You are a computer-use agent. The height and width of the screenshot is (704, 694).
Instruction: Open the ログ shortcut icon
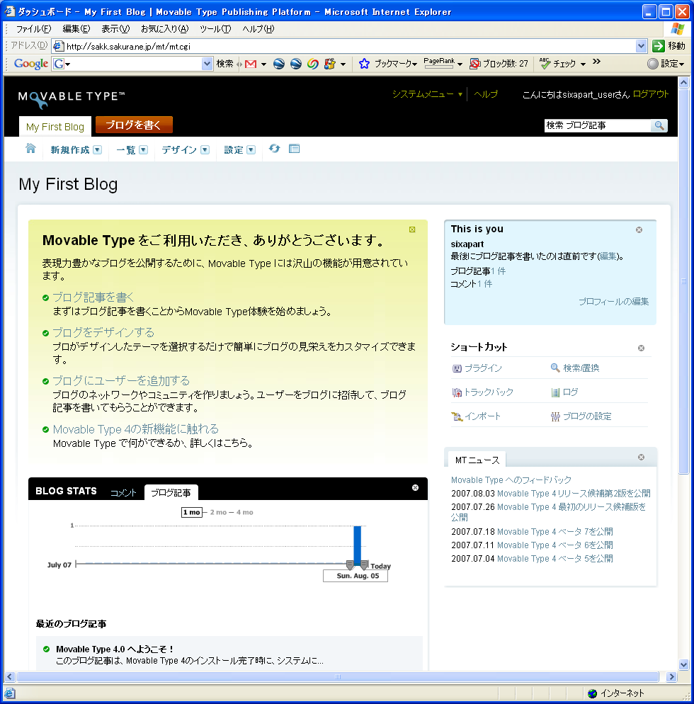coord(555,393)
